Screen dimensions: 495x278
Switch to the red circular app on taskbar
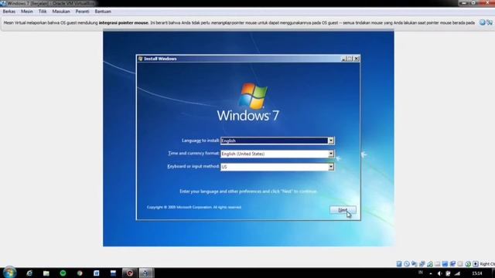(x=130, y=273)
